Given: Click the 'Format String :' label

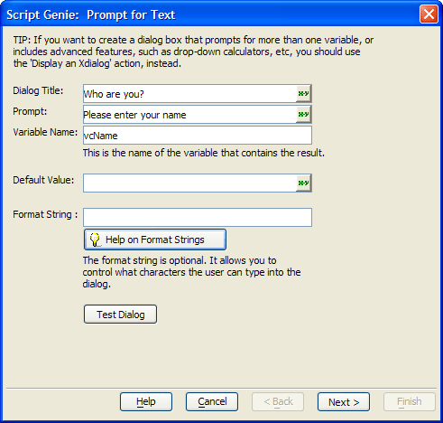Looking at the screenshot, I should click(45, 214).
